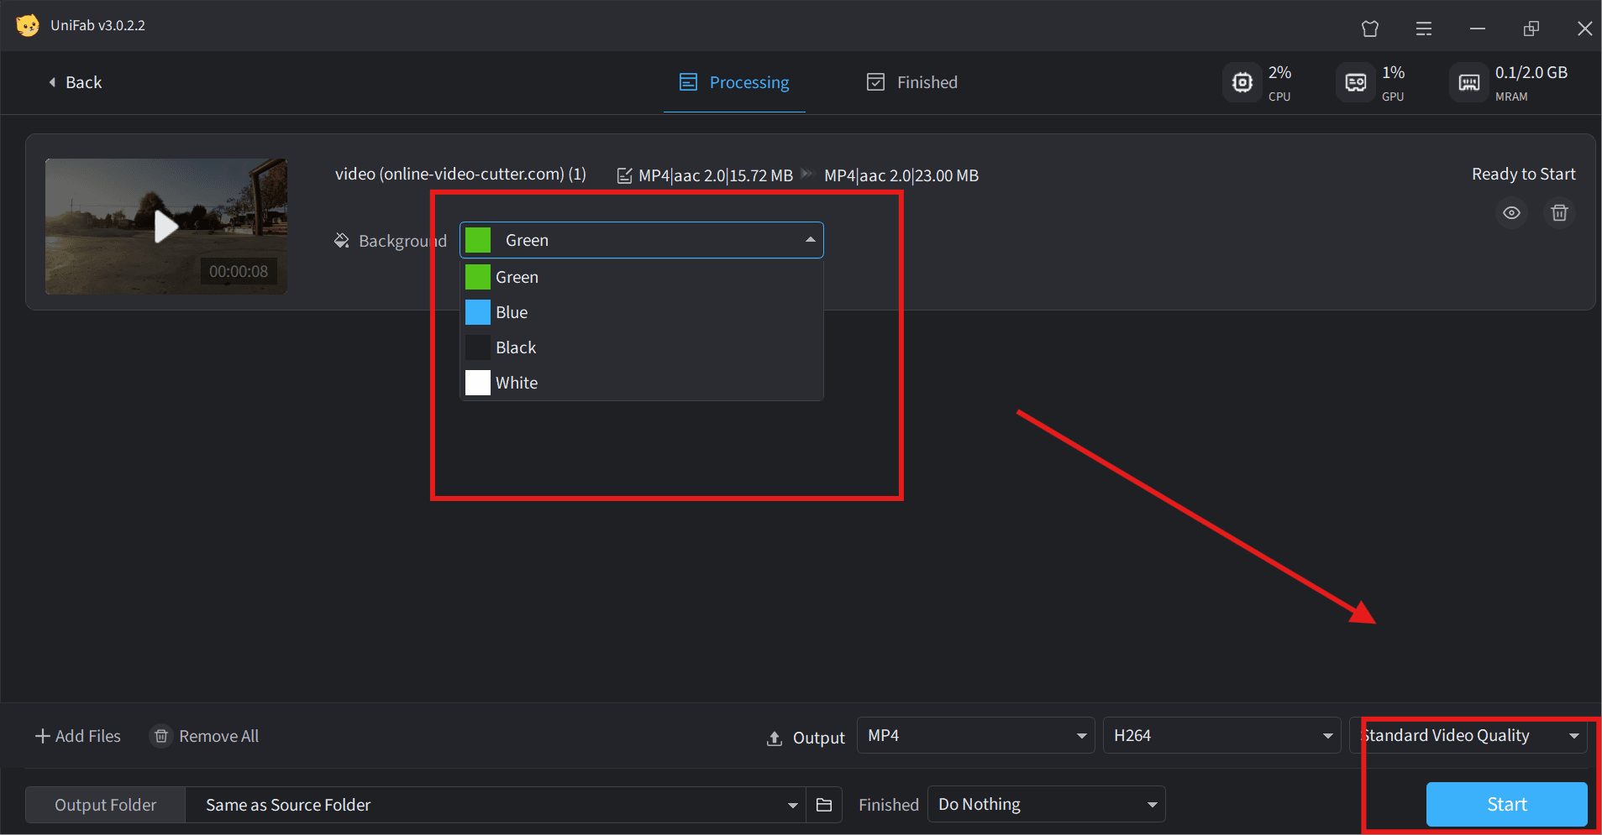Edit source format info pencil icon
Image resolution: width=1602 pixels, height=835 pixels.
pyautogui.click(x=624, y=176)
